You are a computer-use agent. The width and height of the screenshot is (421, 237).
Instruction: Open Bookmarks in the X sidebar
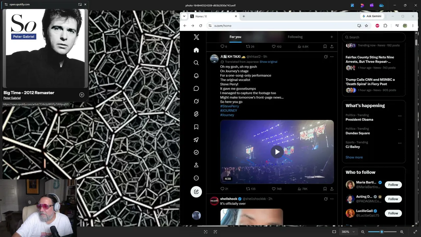[x=196, y=127]
